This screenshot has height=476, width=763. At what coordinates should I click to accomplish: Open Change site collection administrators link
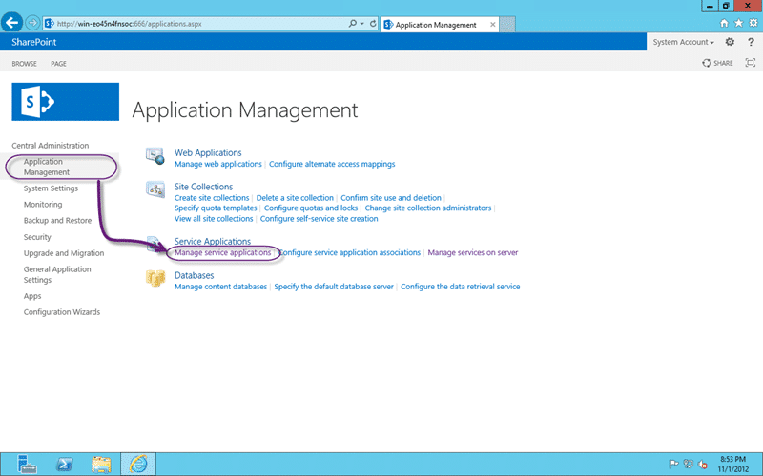click(x=428, y=208)
